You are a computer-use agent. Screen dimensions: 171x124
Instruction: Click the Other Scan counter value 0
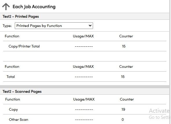(x=123, y=120)
